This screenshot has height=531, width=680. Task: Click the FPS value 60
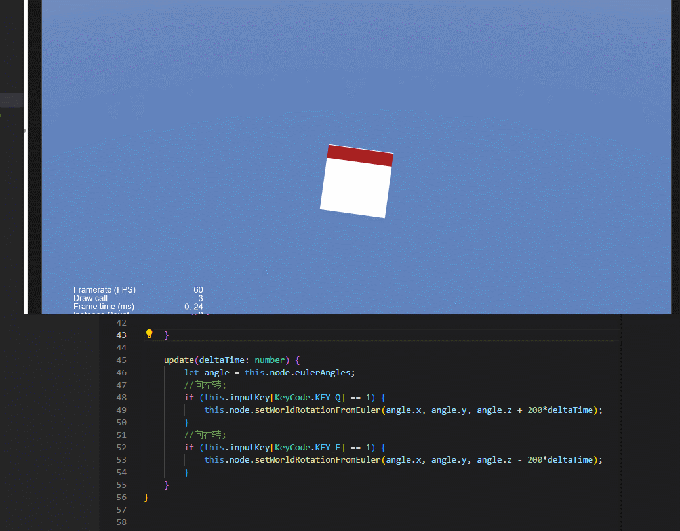coord(198,289)
